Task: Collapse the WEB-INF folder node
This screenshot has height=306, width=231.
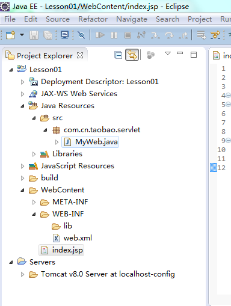Action: [x=34, y=214]
